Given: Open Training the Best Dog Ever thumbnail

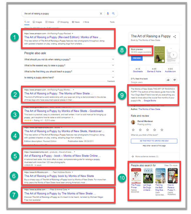Looking at the screenshot, I should 160,176.
